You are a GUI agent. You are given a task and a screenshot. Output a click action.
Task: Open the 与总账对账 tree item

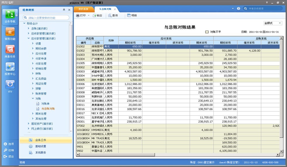tap(48, 109)
